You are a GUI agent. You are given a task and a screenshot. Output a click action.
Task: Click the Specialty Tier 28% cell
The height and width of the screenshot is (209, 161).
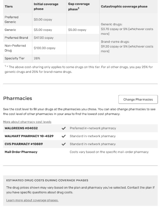[49, 58]
